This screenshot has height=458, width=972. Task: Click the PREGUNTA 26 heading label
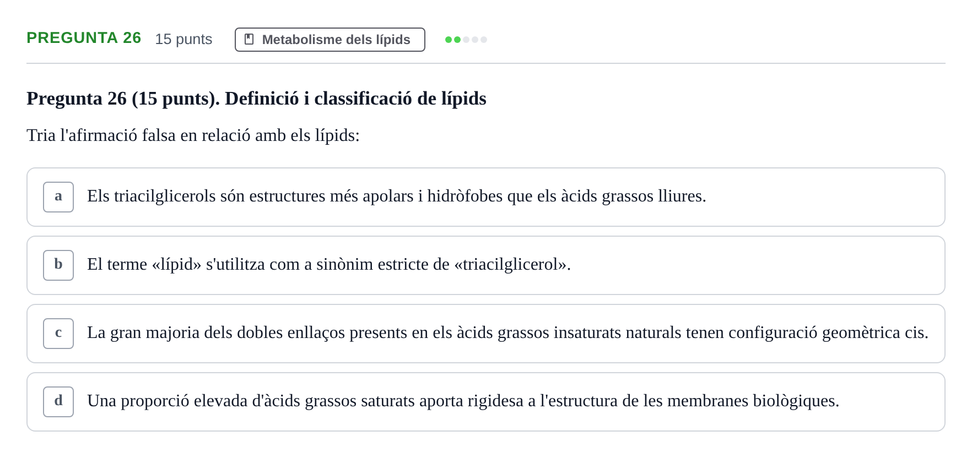[x=84, y=38]
